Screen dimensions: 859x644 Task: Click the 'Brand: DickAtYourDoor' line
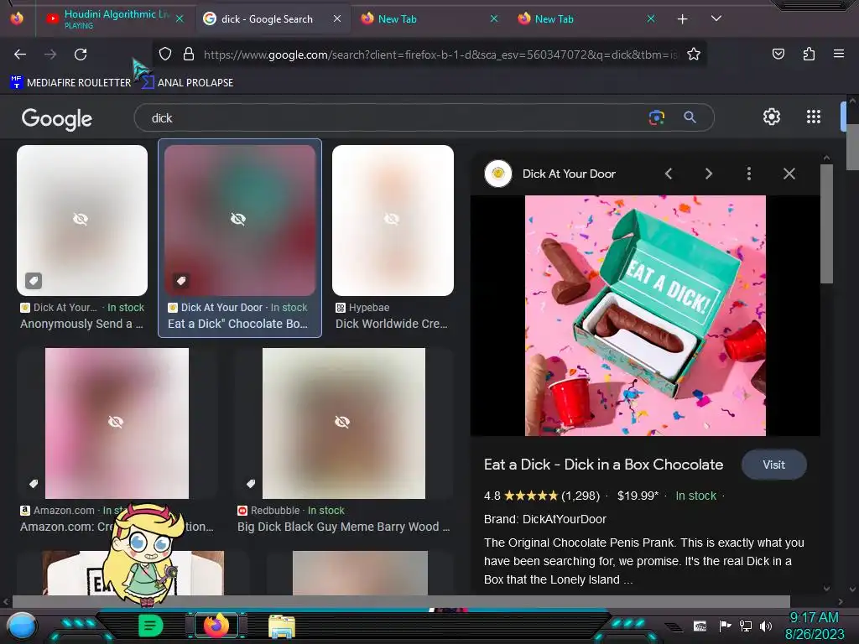[545, 519]
